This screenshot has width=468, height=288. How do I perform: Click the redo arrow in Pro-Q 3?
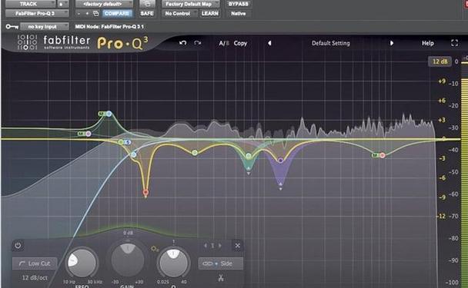tap(197, 43)
